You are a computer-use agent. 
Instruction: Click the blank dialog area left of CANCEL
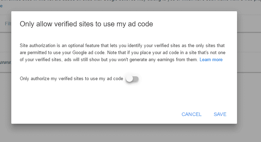106,114
